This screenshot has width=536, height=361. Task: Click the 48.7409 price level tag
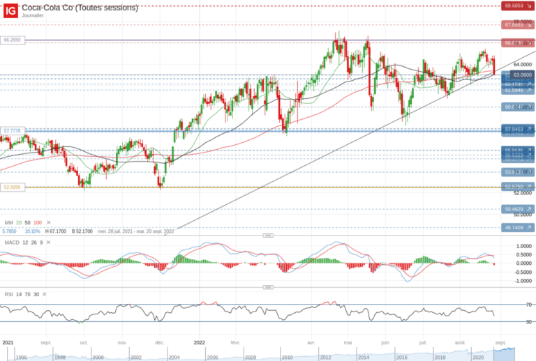coord(514,228)
